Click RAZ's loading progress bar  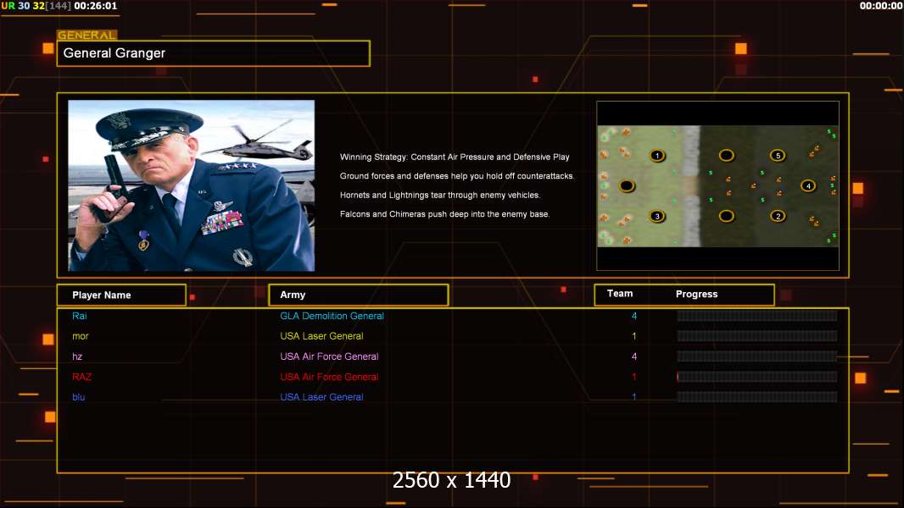click(757, 377)
